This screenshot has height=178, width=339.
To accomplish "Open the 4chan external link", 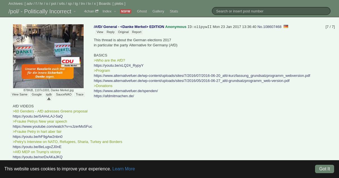I will pos(91,11).
